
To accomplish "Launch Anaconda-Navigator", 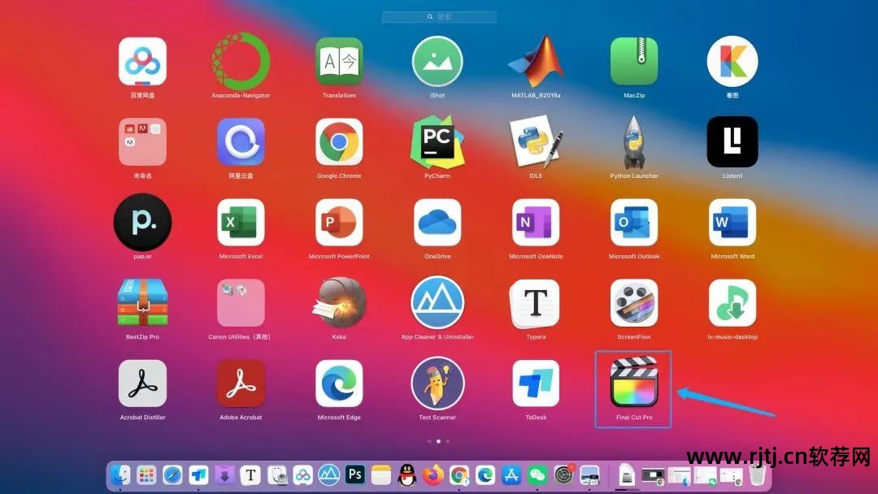I will pos(241,62).
